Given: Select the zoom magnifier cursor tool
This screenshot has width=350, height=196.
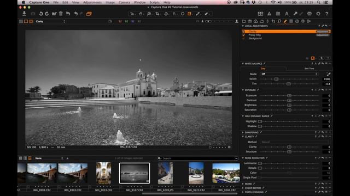Looking at the screenshot, I should pos(149,14).
